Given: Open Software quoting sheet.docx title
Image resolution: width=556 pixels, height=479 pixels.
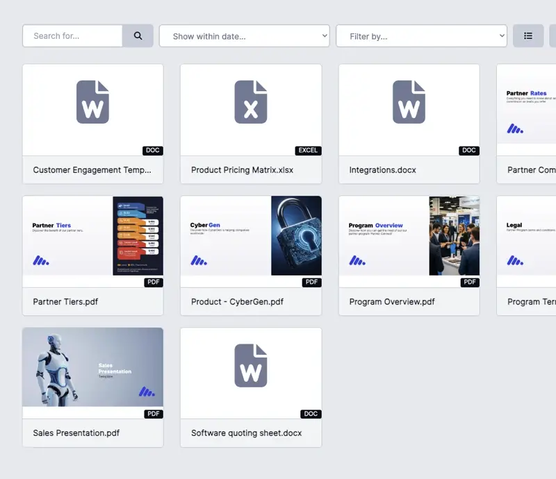Looking at the screenshot, I should [247, 433].
